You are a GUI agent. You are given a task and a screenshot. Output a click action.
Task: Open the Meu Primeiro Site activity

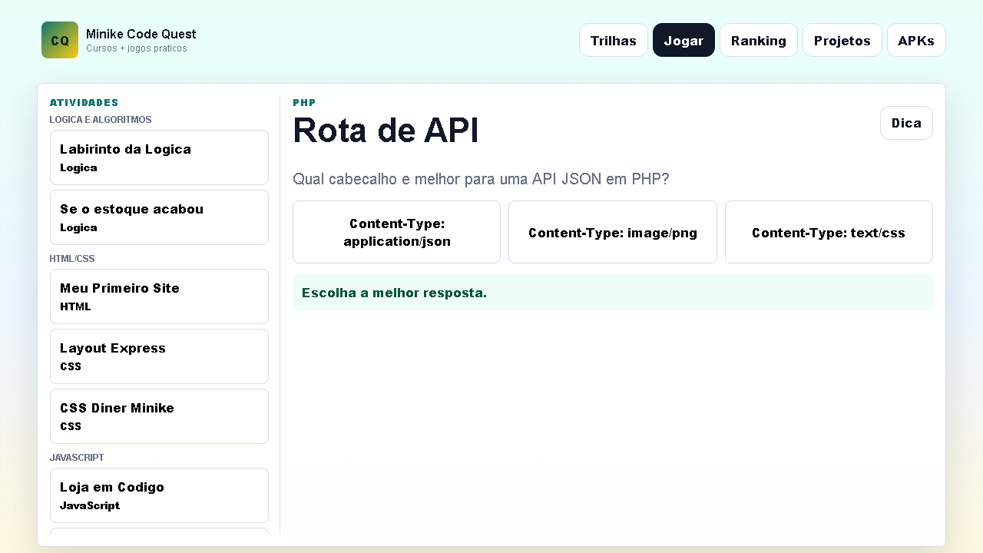pos(159,296)
